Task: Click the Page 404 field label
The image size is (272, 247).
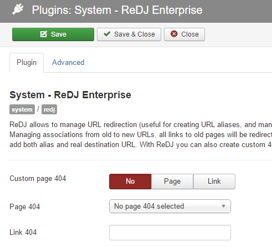Action: [25, 206]
